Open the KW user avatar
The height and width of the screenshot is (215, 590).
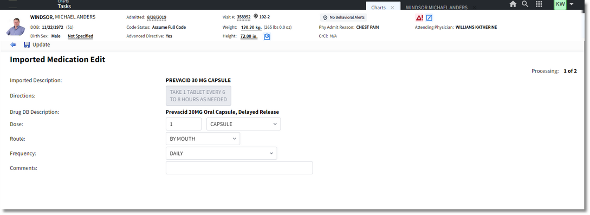pos(560,4)
